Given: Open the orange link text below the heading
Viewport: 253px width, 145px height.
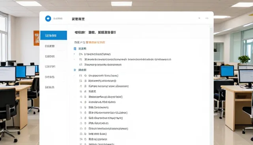Looking at the screenshot, I should [x=95, y=42].
